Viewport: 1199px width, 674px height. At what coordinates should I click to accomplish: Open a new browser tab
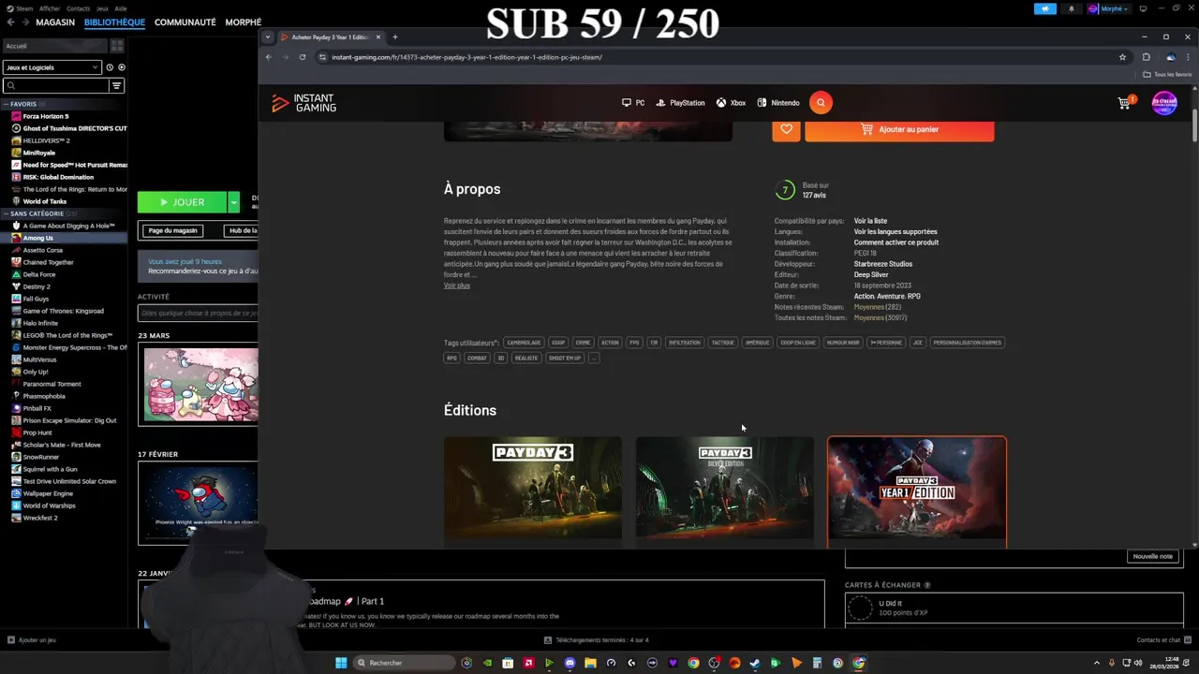point(395,37)
